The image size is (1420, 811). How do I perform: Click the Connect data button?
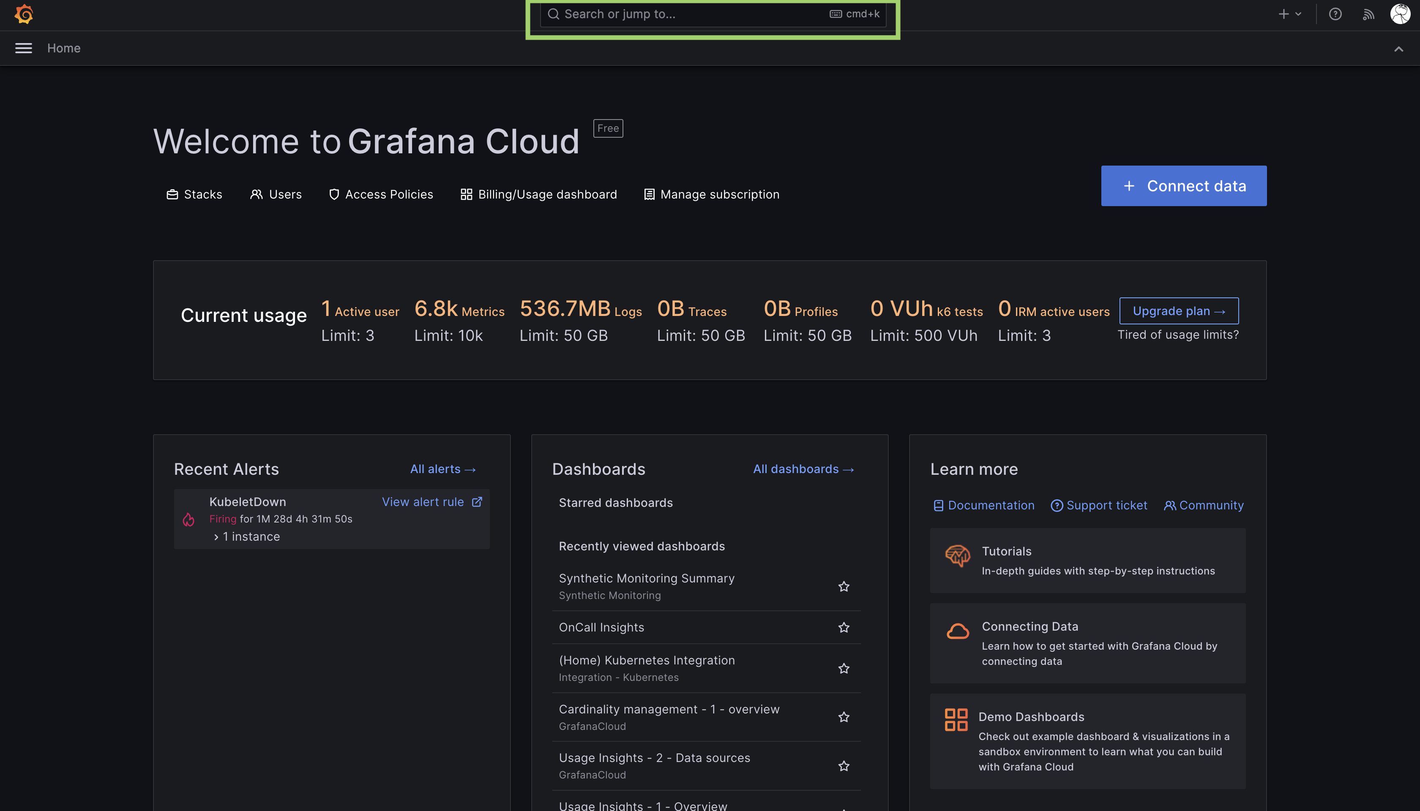point(1184,185)
